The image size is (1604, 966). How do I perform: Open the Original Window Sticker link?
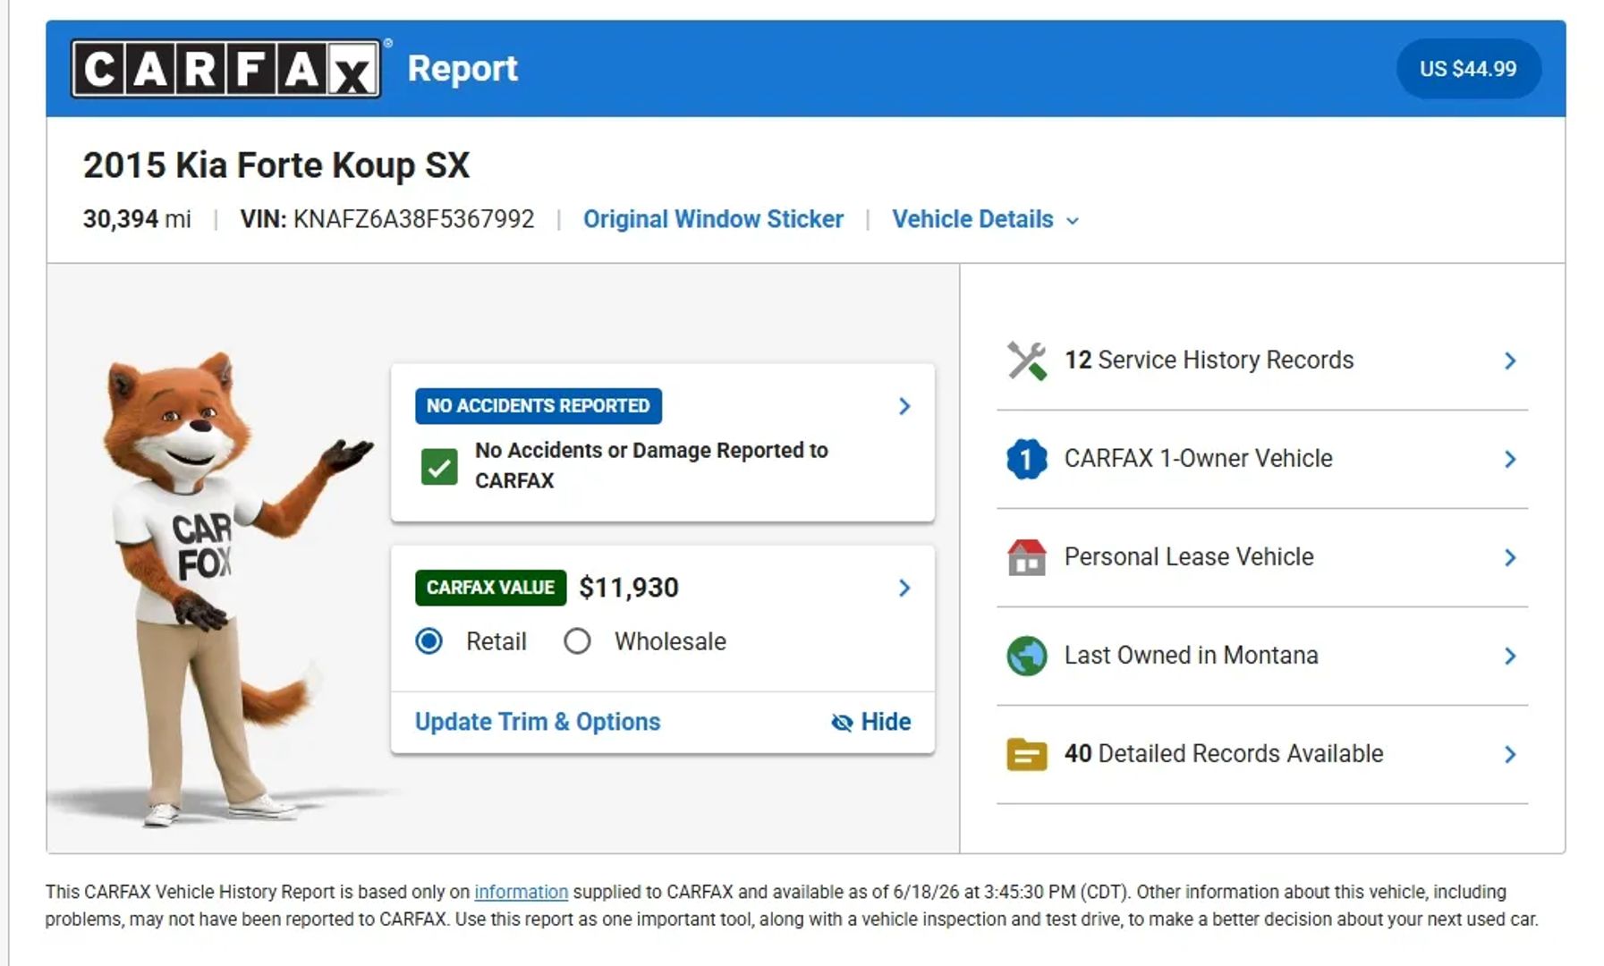point(713,219)
